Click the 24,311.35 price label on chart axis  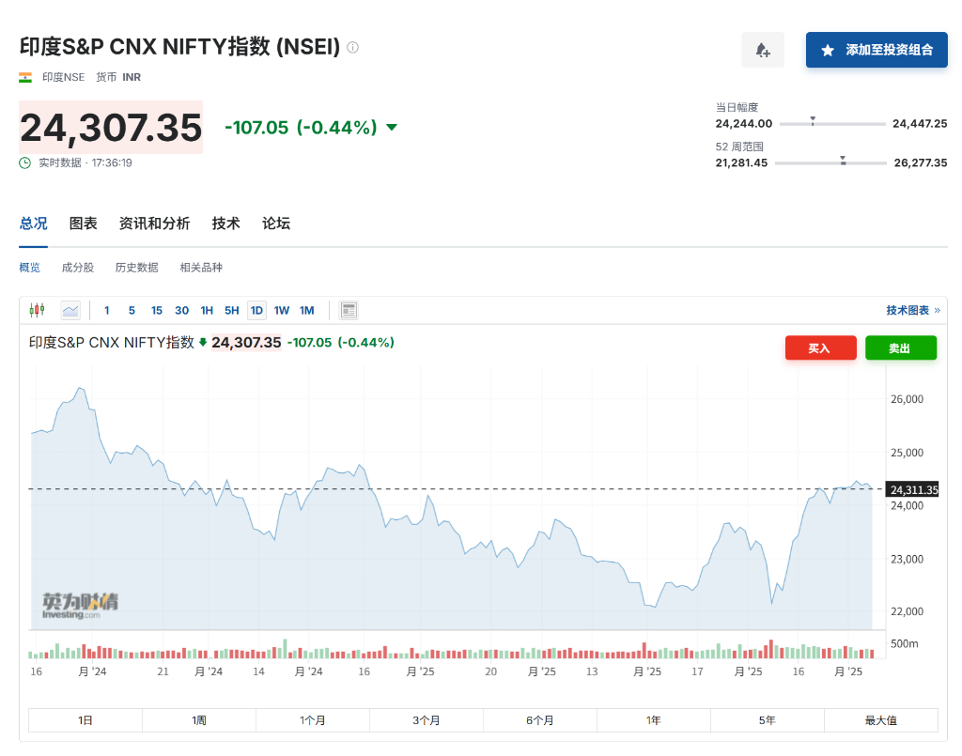pos(912,489)
